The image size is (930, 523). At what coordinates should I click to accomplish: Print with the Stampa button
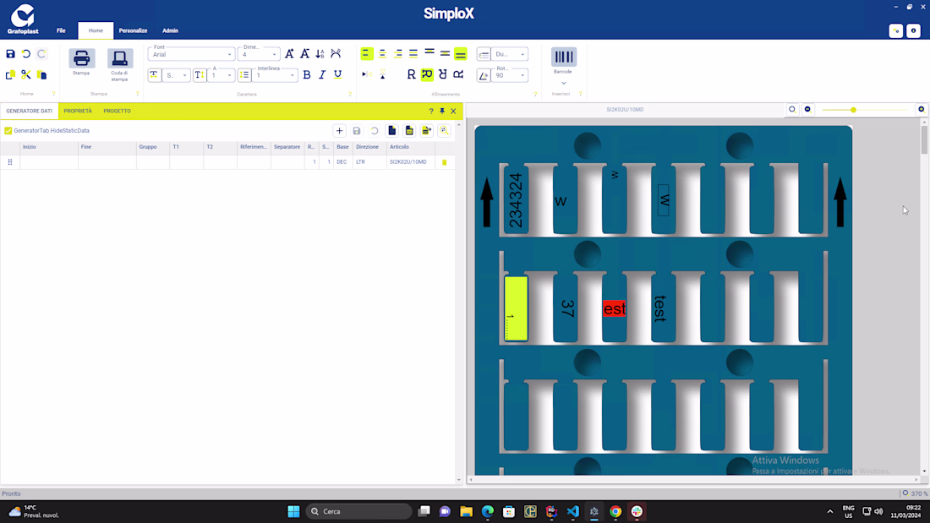point(81,63)
